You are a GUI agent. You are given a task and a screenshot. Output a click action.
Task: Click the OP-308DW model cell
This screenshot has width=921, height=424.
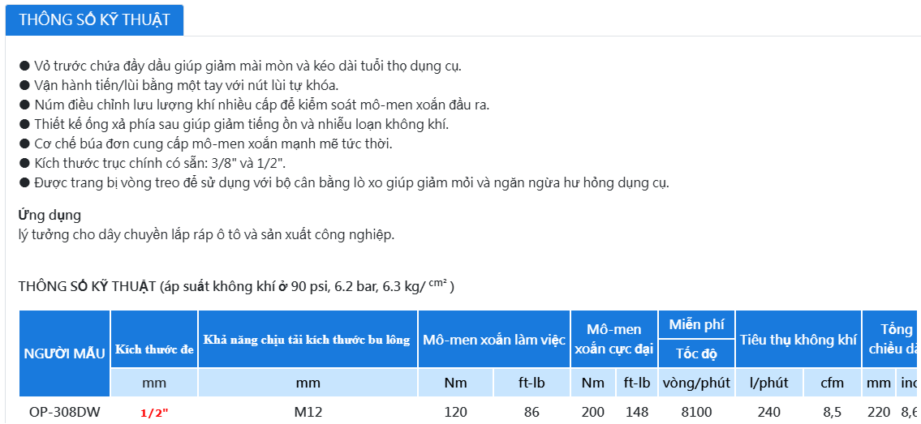coord(65,412)
